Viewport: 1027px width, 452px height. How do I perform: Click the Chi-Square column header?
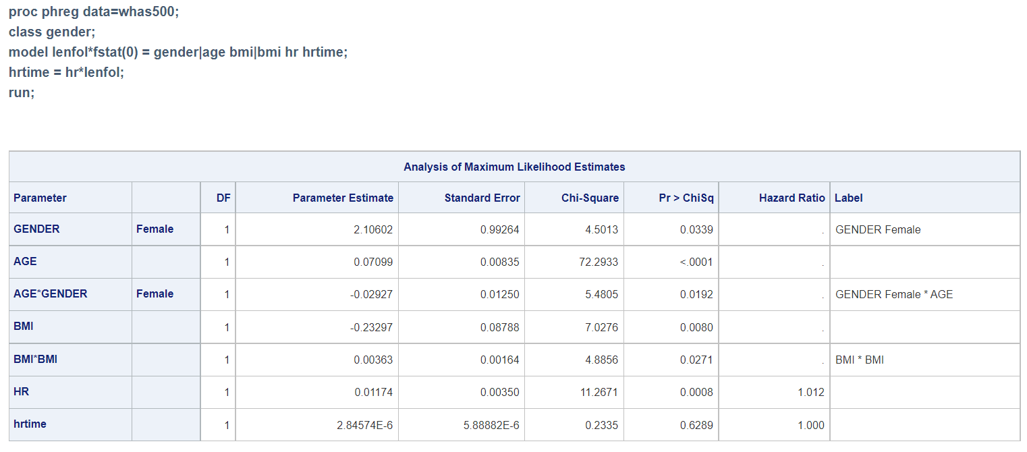pos(590,198)
